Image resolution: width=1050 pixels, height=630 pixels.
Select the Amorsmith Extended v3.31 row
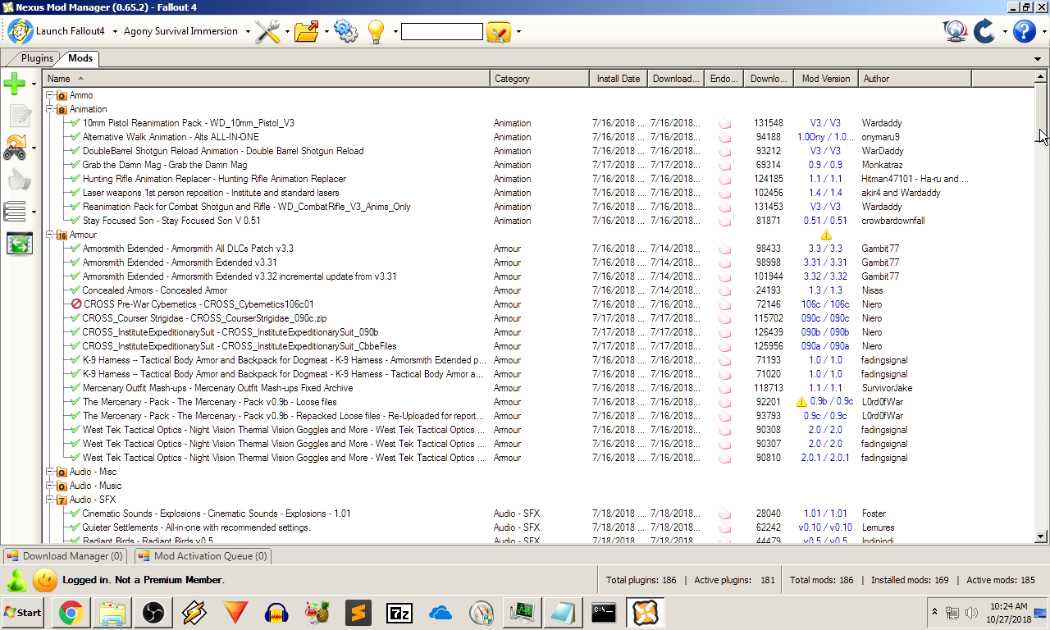pos(538,262)
